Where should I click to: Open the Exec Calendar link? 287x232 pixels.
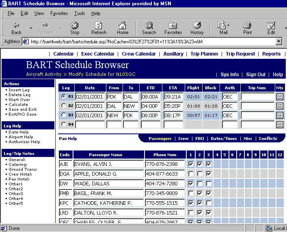(x=98, y=54)
